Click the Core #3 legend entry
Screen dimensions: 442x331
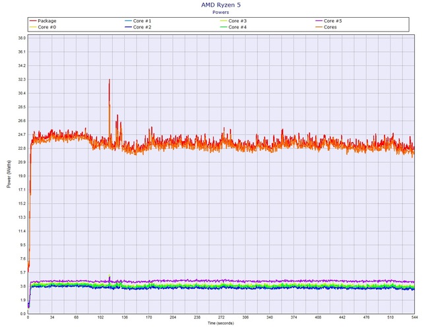[234, 21]
